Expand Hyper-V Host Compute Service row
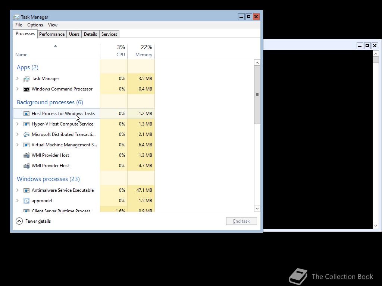The image size is (382, 286). (x=17, y=124)
